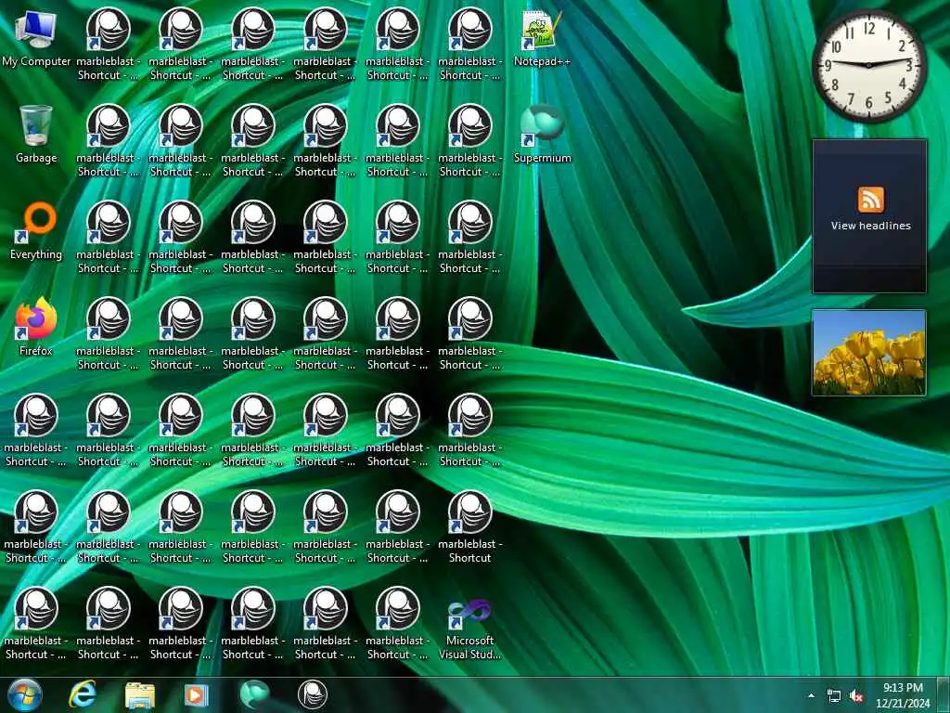Select the Notepad++ desktop shortcut
Screen dimensions: 950x713
(x=542, y=39)
